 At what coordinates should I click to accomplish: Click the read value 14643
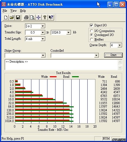(116, 107)
